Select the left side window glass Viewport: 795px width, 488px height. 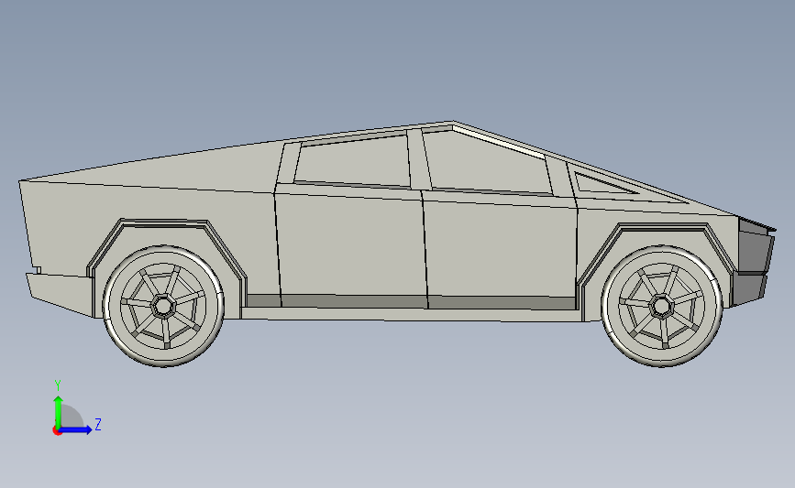pyautogui.click(x=353, y=159)
